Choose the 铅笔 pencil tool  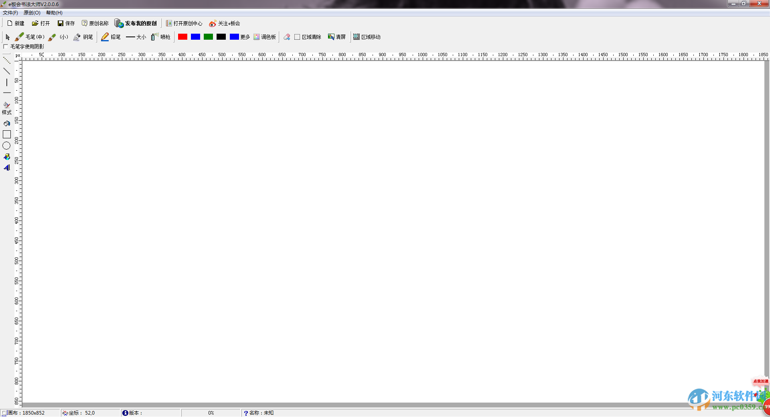click(x=111, y=37)
